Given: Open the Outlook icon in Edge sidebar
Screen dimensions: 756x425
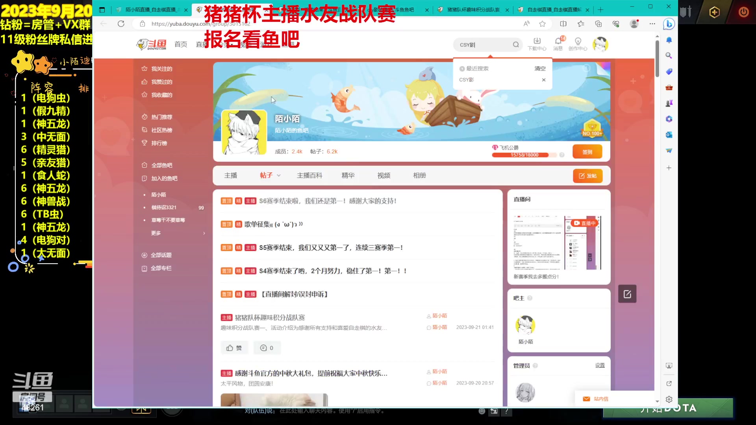Looking at the screenshot, I should pos(669,135).
